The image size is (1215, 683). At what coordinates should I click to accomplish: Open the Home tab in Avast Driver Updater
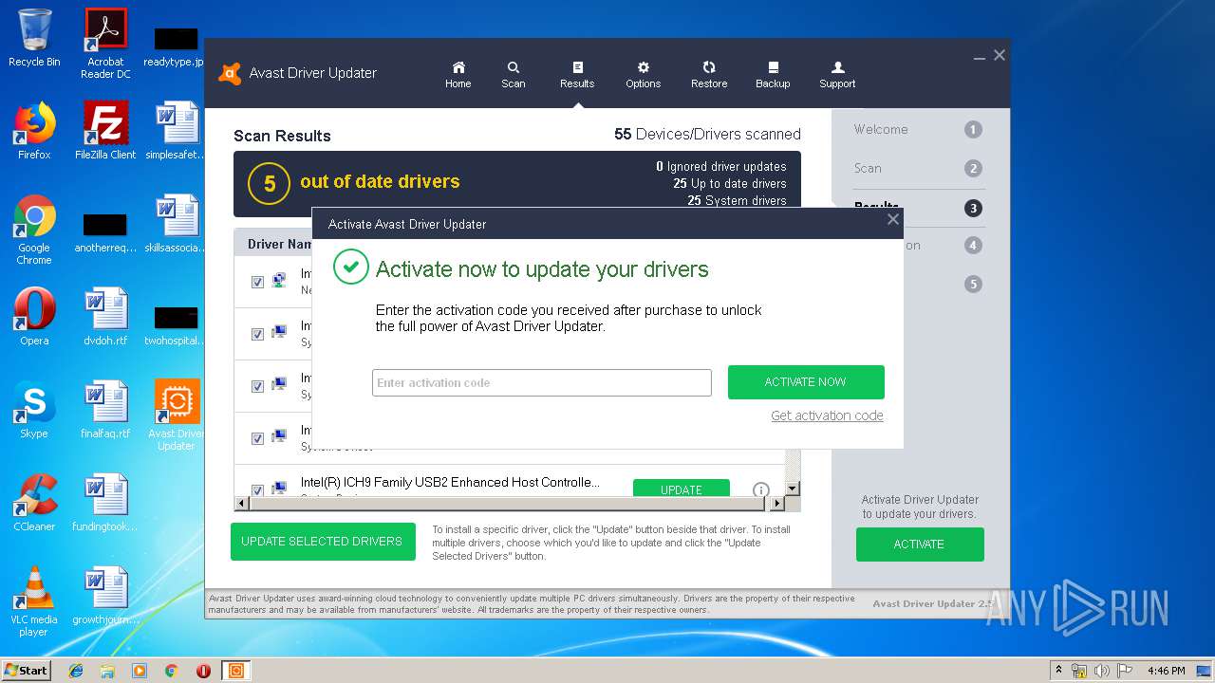[458, 75]
